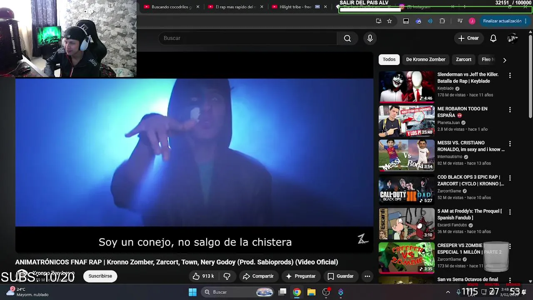Viewport: 533px width, 300px height.
Task: Click the YouTube search magnifier button
Action: [x=347, y=38]
